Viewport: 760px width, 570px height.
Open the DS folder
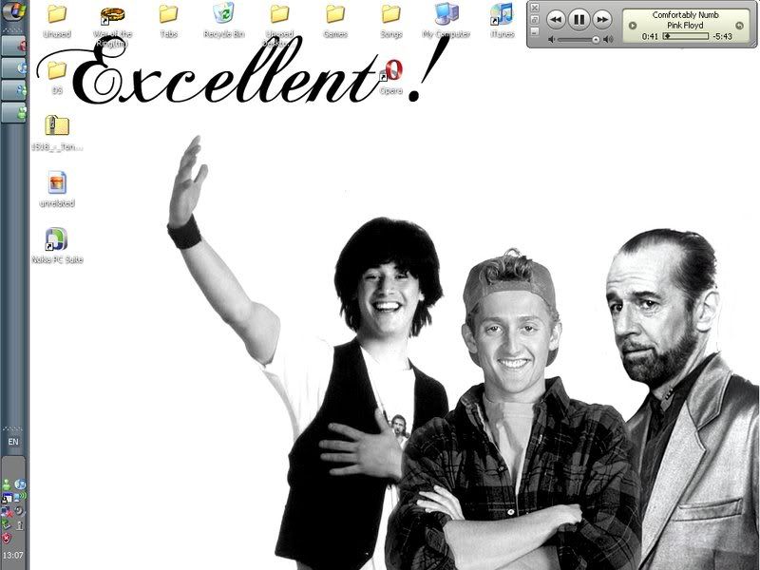click(57, 70)
